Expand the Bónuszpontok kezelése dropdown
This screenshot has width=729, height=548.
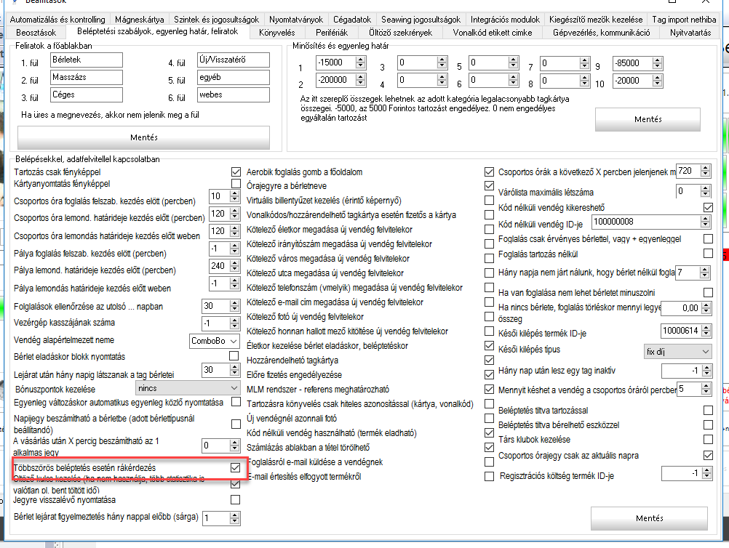[x=188, y=388]
